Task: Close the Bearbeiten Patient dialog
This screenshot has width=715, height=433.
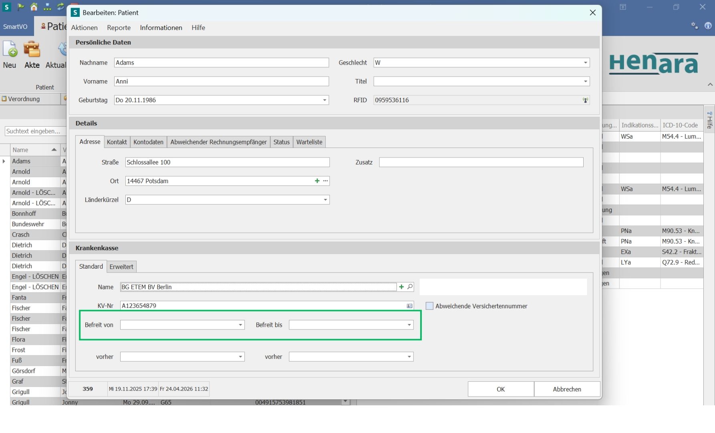Action: 593,13
